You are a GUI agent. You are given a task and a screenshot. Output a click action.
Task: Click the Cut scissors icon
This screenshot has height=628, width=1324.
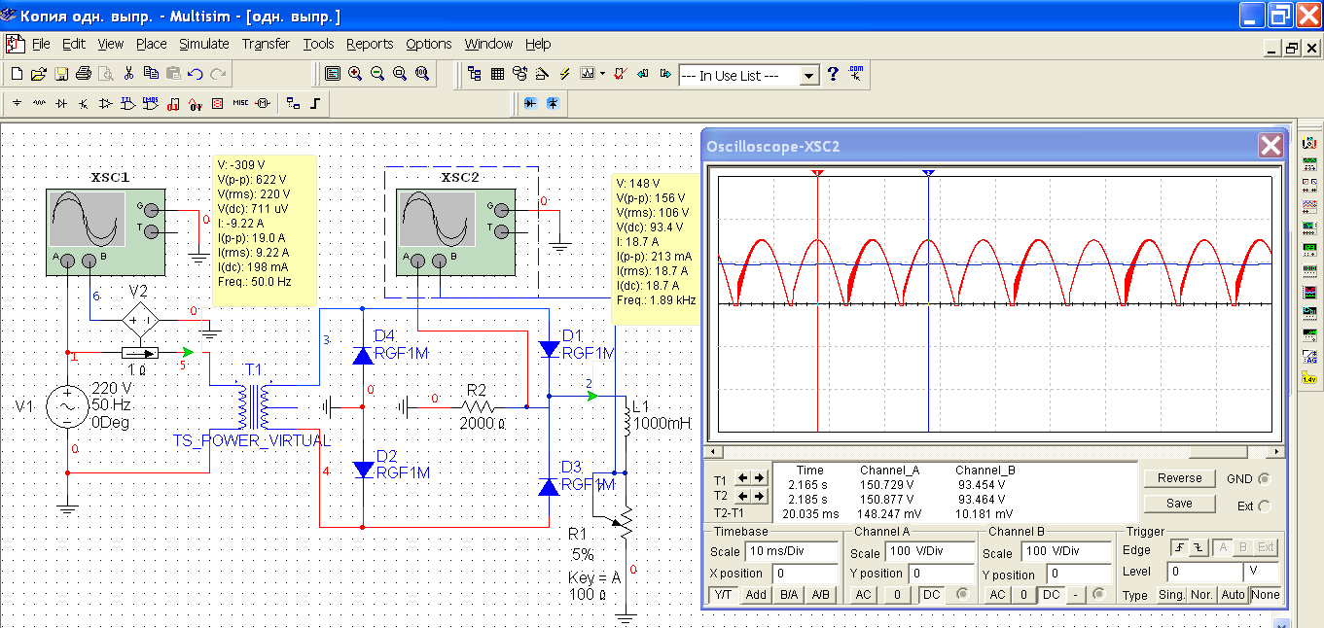point(129,74)
